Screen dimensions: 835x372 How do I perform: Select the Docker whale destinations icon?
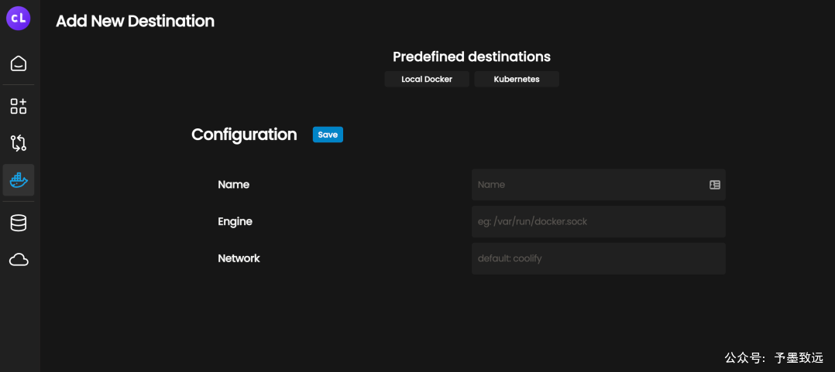point(19,180)
